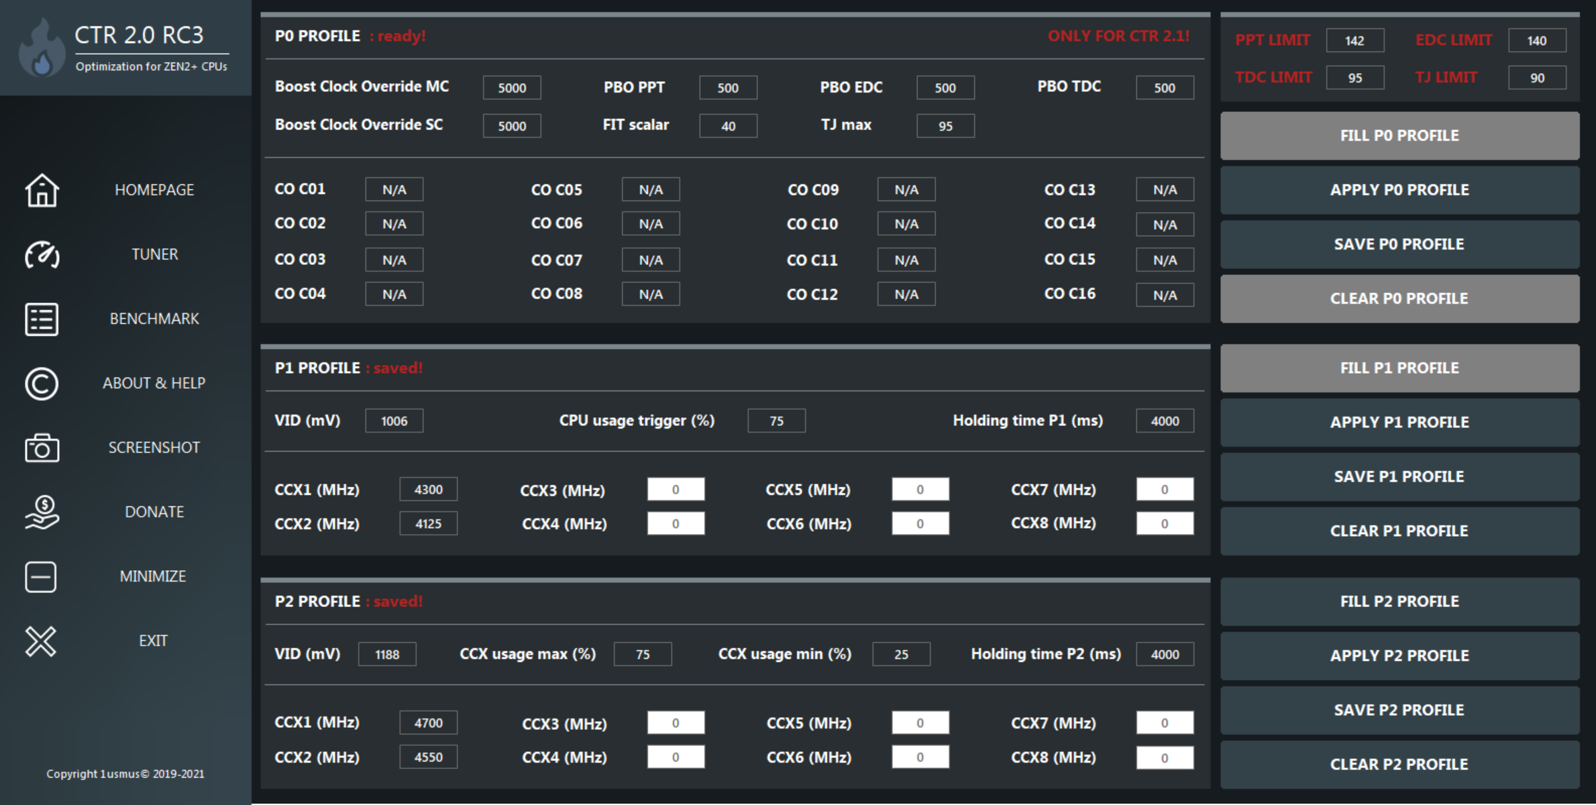Image resolution: width=1596 pixels, height=805 pixels.
Task: Click the speedometer Tuner icon
Action: pyautogui.click(x=42, y=255)
